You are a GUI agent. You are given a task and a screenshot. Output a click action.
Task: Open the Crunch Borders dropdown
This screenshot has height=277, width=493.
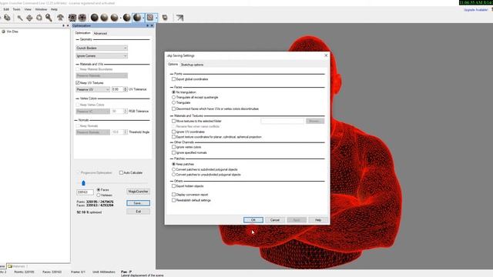[x=102, y=48]
